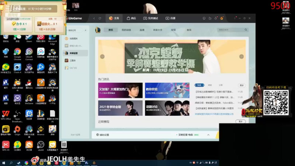Launch WPS Office desktop shortcut
This screenshot has height=166, width=295.
click(6, 115)
